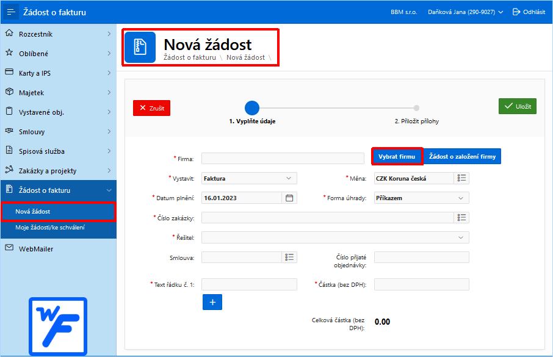Open WebMailer menu item
This screenshot has width=553, height=357.
(x=59, y=249)
